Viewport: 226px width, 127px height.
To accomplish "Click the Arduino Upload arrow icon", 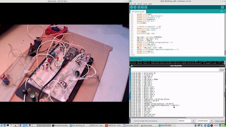I will [135, 7].
